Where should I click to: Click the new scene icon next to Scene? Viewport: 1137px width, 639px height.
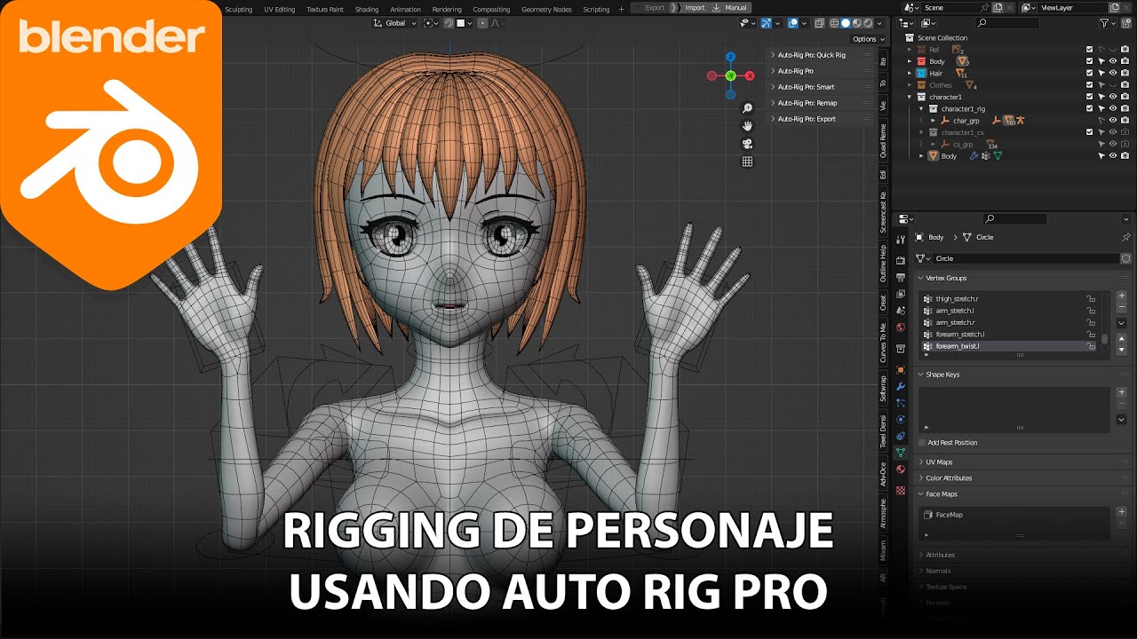(x=998, y=7)
